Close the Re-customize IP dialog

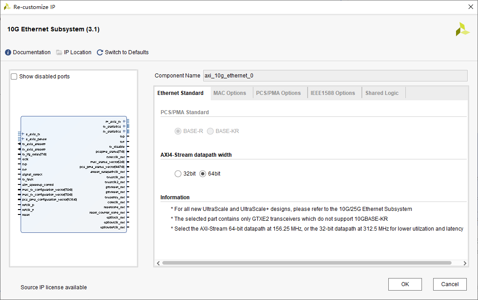click(471, 7)
